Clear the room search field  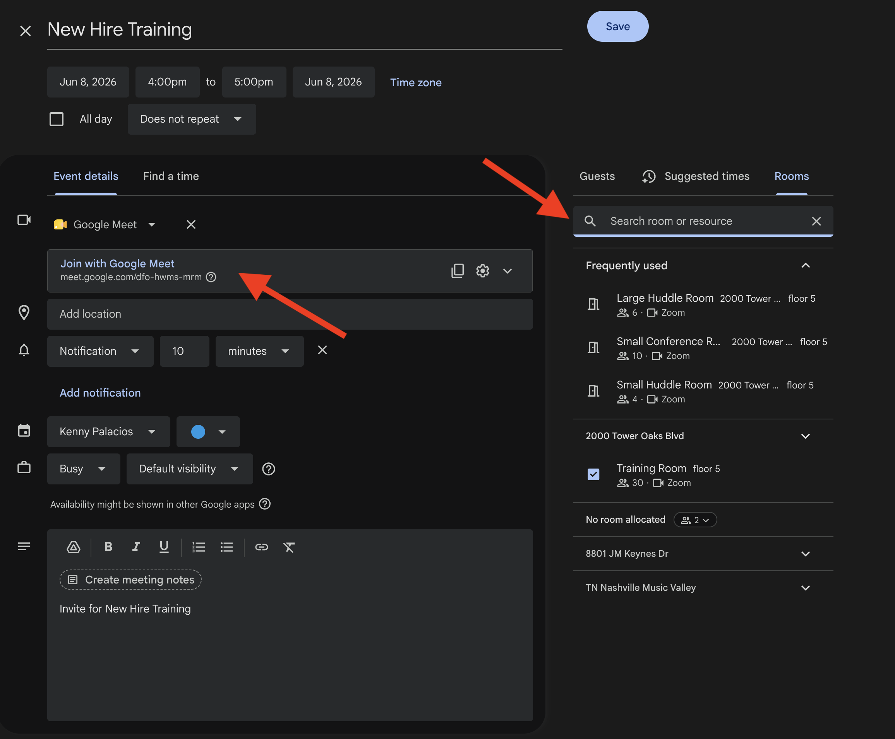(x=816, y=221)
